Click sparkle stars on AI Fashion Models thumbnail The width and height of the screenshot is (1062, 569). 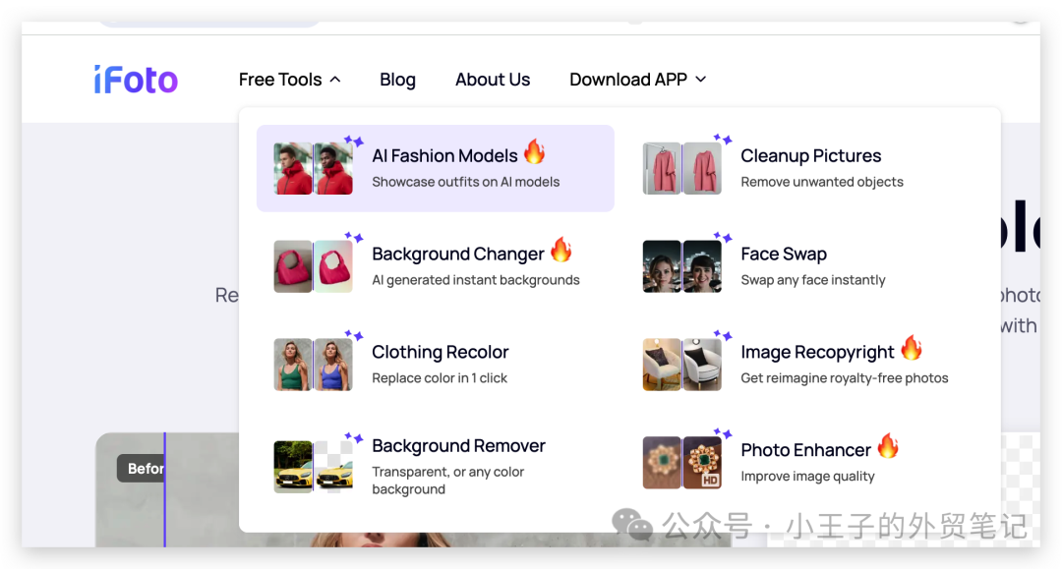click(x=354, y=141)
